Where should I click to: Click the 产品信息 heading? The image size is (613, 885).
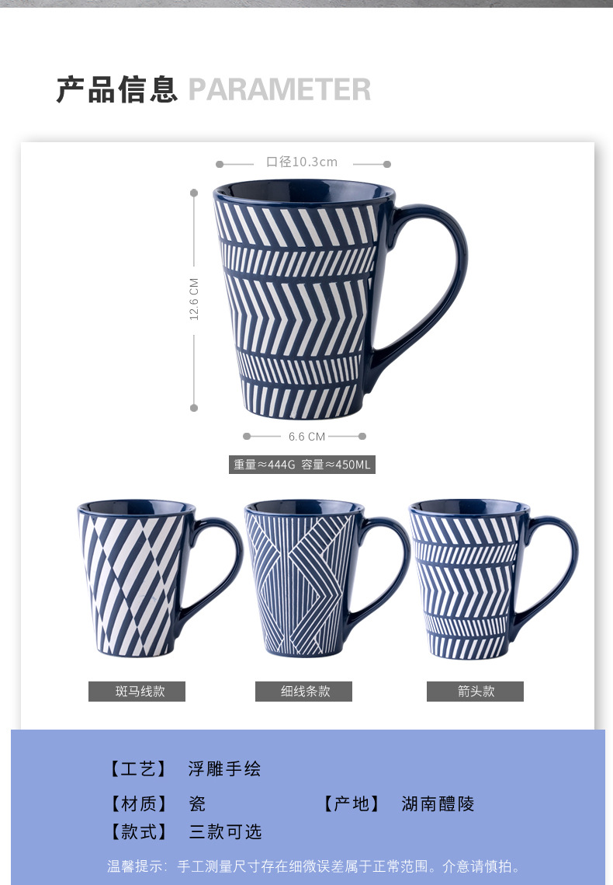117,89
